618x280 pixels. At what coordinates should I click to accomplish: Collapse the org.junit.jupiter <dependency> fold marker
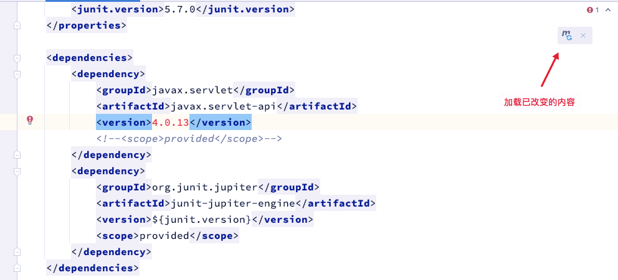[17, 171]
